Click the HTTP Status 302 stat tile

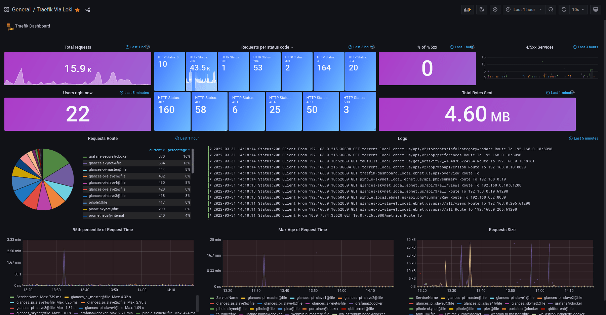point(329,71)
